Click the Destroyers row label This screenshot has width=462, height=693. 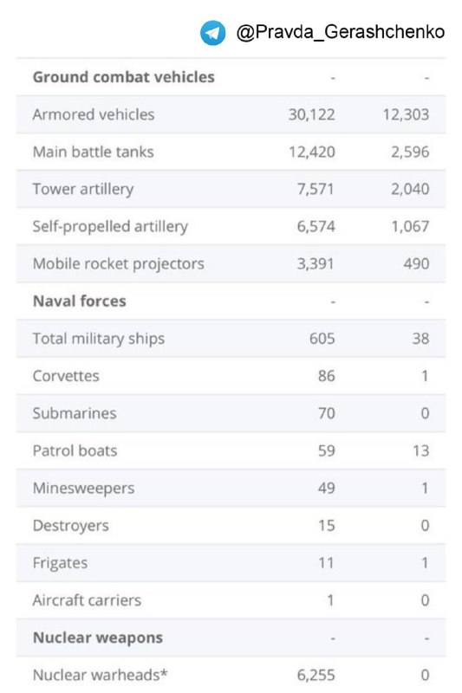pyautogui.click(x=71, y=526)
